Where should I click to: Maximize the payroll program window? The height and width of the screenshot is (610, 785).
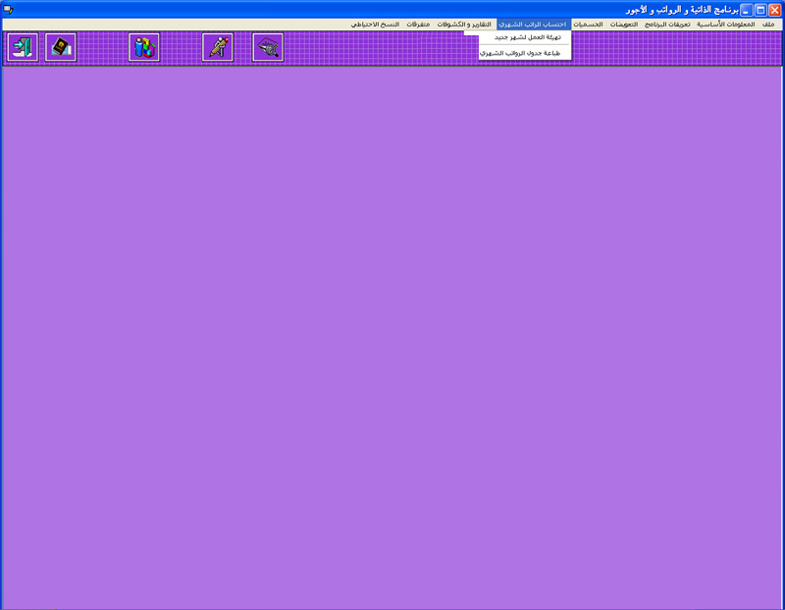(x=759, y=9)
